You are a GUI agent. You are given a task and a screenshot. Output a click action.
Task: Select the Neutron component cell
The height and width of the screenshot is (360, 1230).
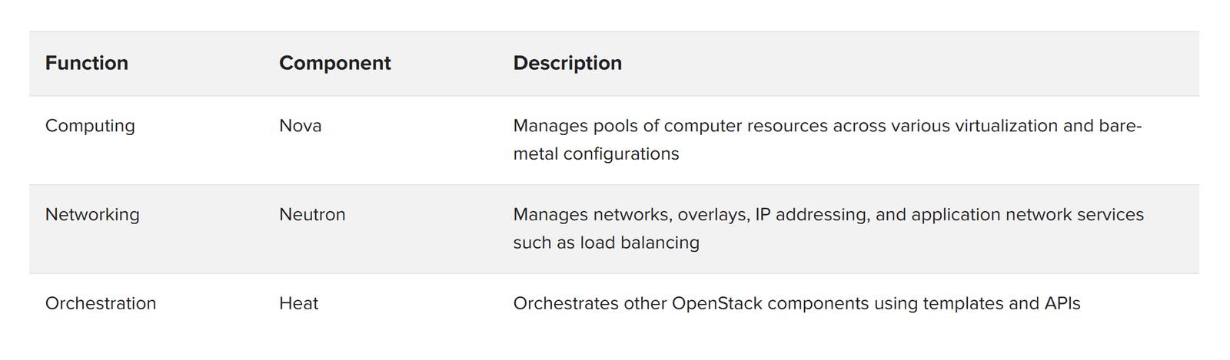coord(312,215)
